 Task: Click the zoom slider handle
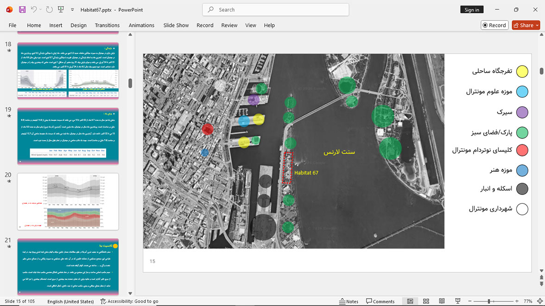[x=488, y=301]
